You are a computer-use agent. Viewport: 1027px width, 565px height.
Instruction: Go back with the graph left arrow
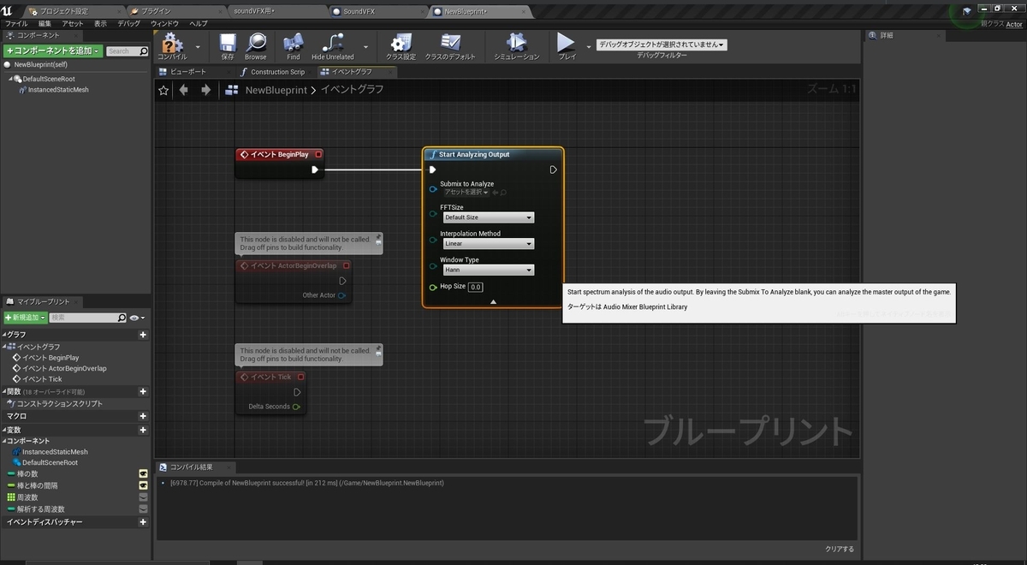tap(184, 90)
